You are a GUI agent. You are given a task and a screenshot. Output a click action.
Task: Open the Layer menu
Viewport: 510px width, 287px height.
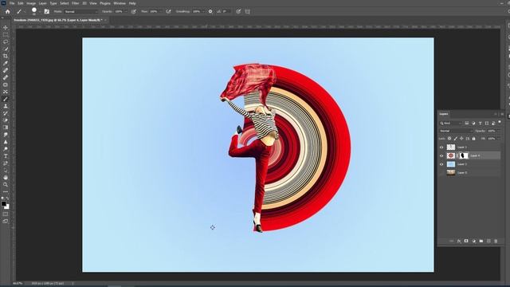(42, 3)
